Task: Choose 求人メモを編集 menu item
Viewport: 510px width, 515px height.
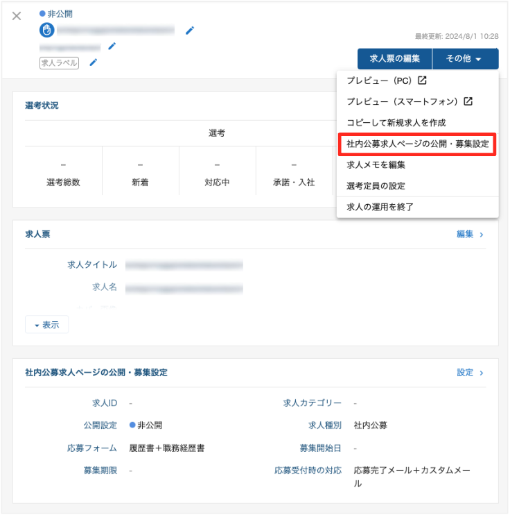Action: [x=418, y=165]
